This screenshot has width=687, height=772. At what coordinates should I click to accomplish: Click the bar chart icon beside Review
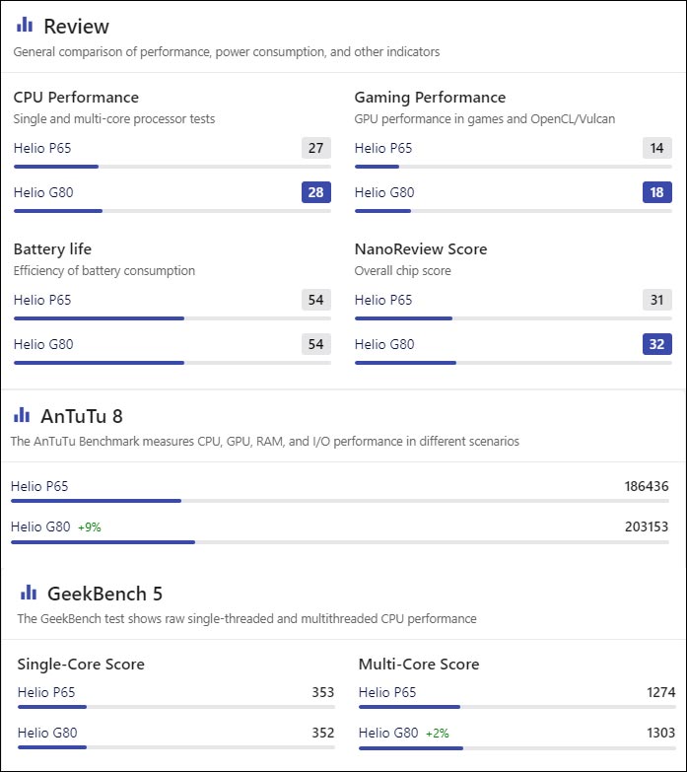point(25,25)
